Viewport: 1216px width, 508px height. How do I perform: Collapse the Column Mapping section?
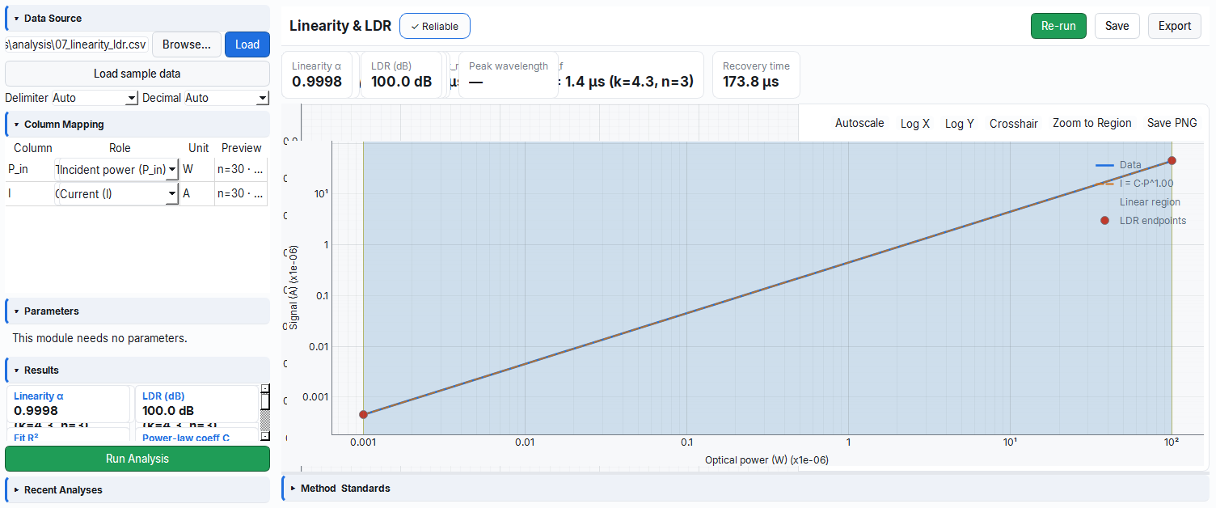point(137,125)
